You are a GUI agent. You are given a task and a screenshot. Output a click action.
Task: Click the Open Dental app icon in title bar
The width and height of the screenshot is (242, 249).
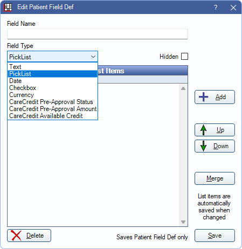(x=8, y=8)
